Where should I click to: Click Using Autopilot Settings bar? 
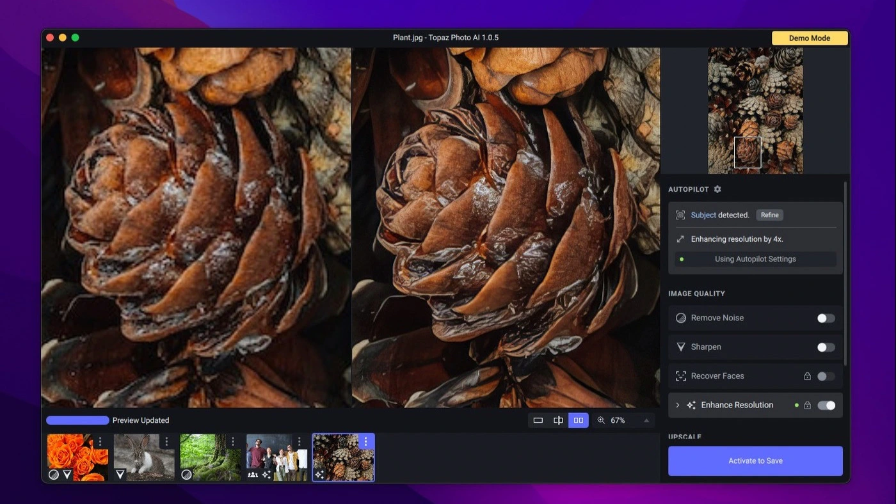tap(755, 259)
